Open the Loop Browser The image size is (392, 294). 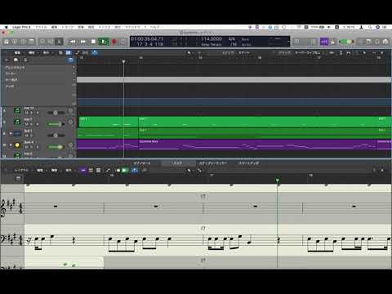pyautogui.click(x=377, y=42)
